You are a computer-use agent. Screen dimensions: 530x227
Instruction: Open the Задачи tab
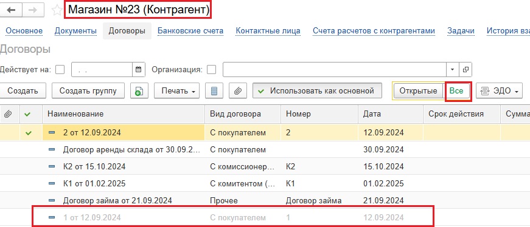click(x=461, y=31)
